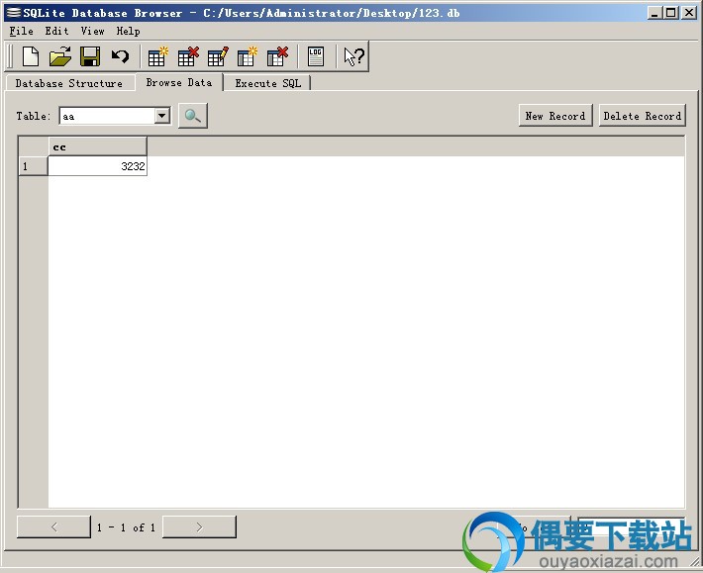The image size is (703, 573).
Task: Open the File menu
Action: tap(21, 31)
